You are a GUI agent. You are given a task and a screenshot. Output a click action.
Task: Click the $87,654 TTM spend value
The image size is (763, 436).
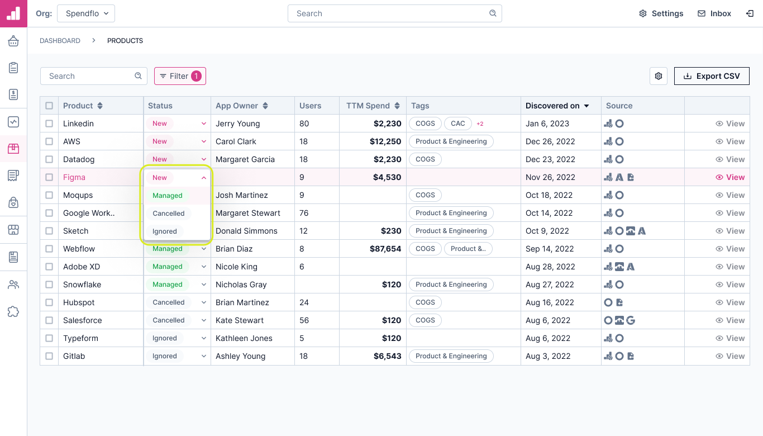pos(385,249)
